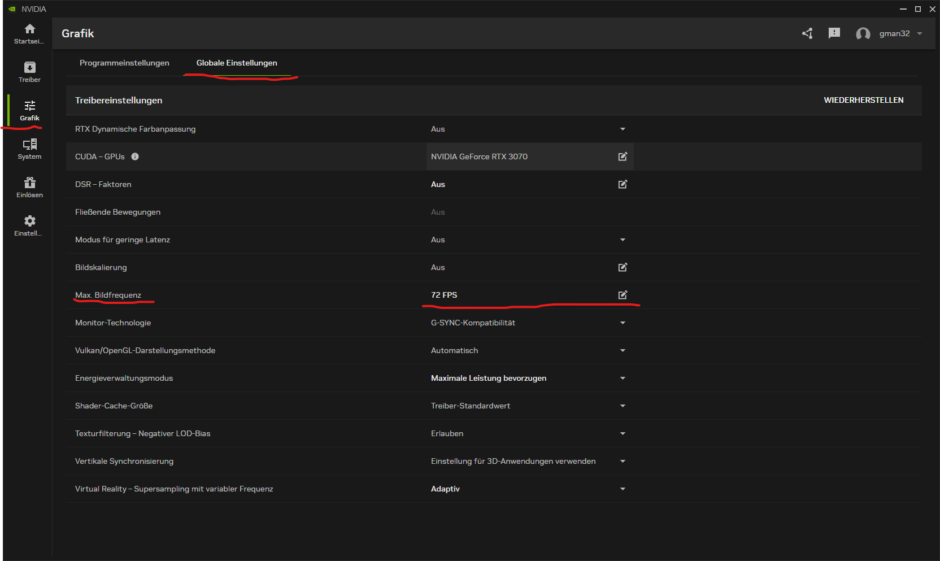Viewport: 940px width, 561px height.
Task: Expand Modus für geringe Latenz dropdown
Action: [x=623, y=240]
